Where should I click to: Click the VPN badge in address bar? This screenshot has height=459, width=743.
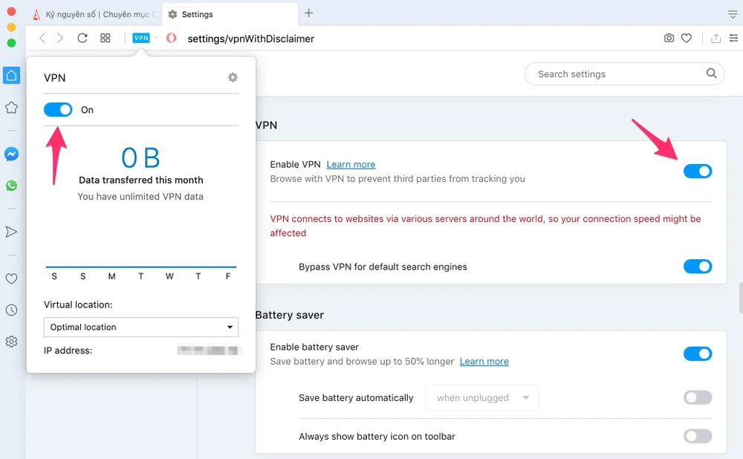tap(140, 38)
